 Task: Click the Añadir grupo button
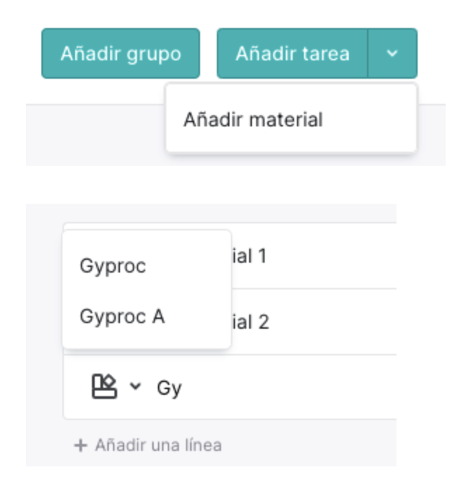tap(121, 53)
